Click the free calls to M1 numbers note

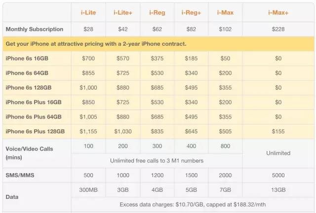click(x=158, y=160)
